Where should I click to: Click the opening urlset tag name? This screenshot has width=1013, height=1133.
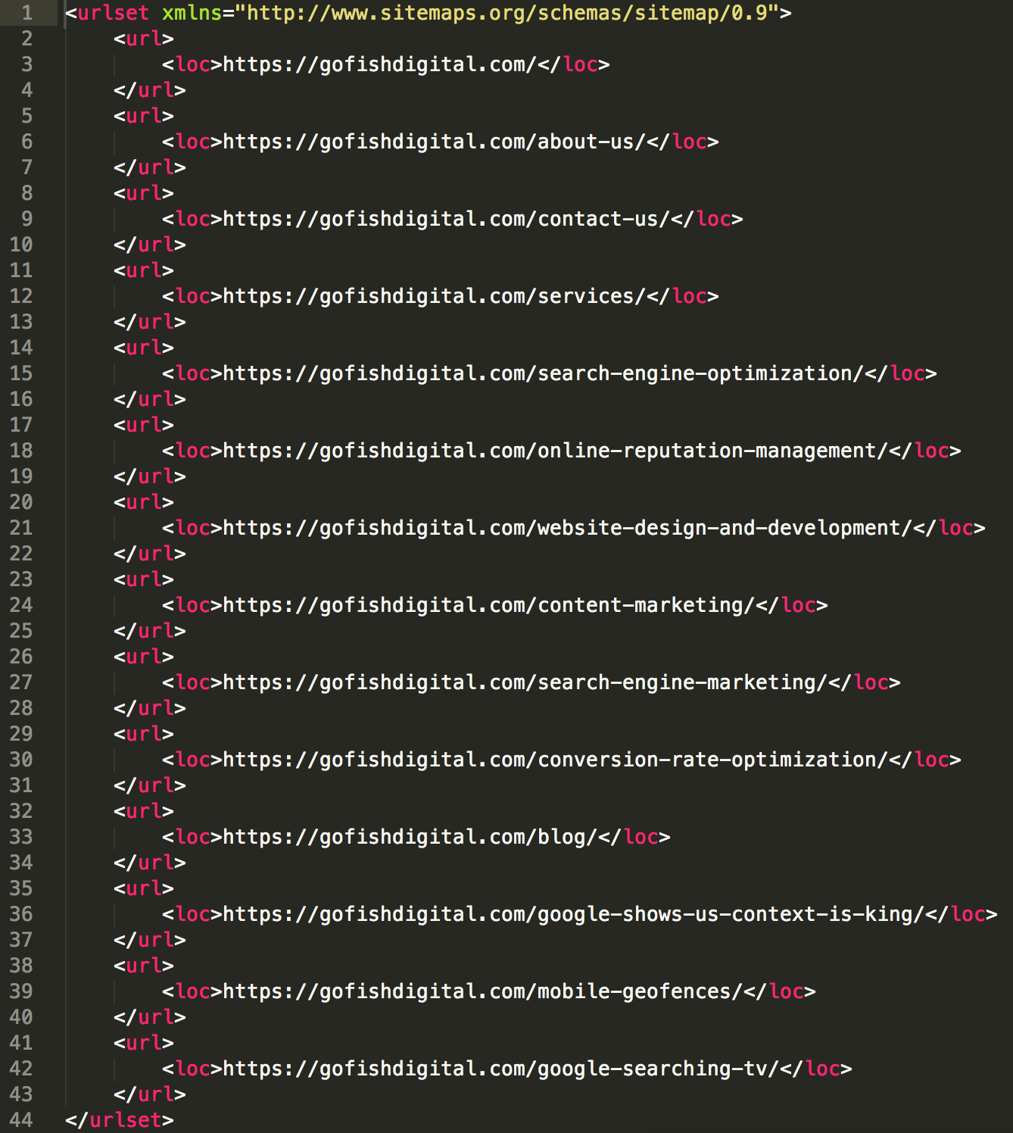pyautogui.click(x=114, y=13)
